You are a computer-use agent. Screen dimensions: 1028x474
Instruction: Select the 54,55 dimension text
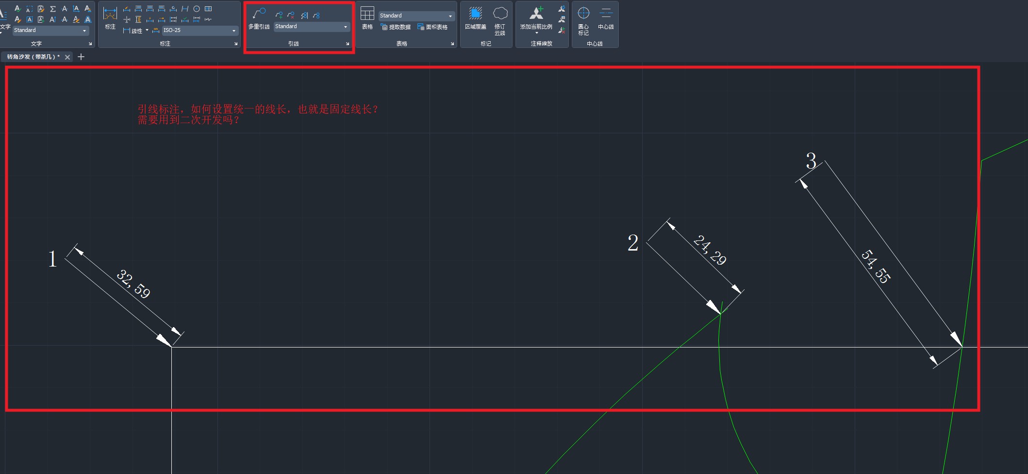tap(876, 266)
